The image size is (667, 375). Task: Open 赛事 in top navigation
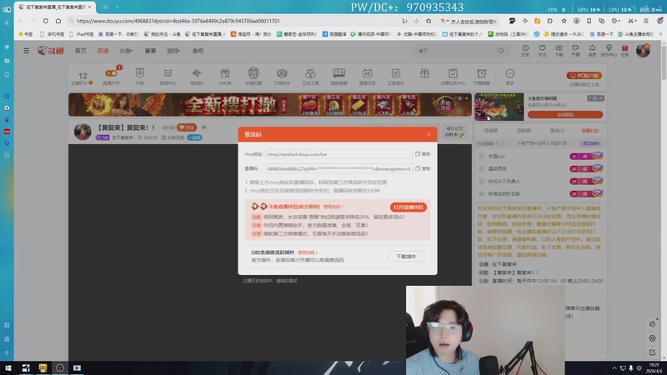150,51
